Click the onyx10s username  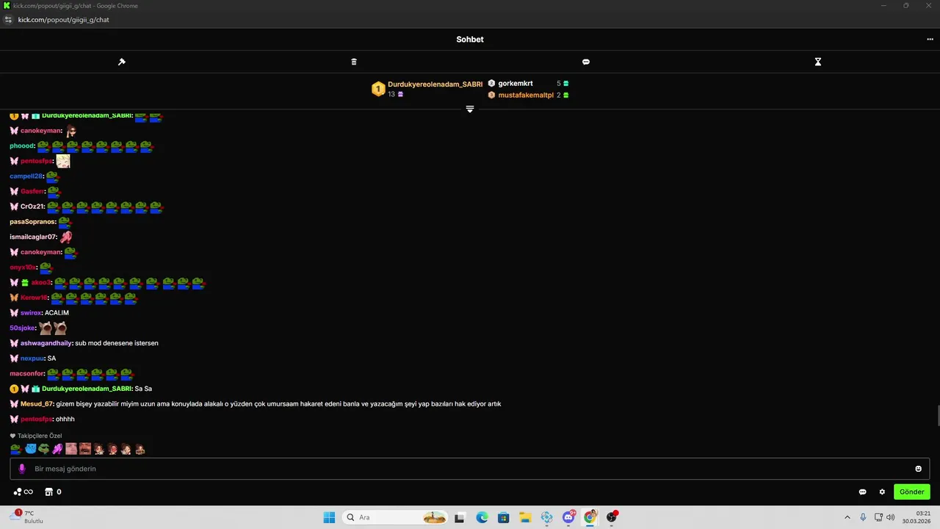pos(23,267)
